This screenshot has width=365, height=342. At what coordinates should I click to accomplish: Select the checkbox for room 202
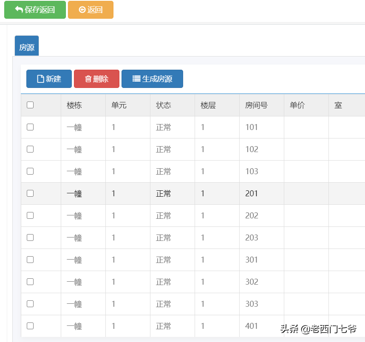30,215
